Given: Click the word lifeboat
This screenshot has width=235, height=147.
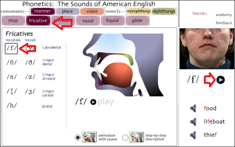Looking at the screenshot, I should pos(214,121).
